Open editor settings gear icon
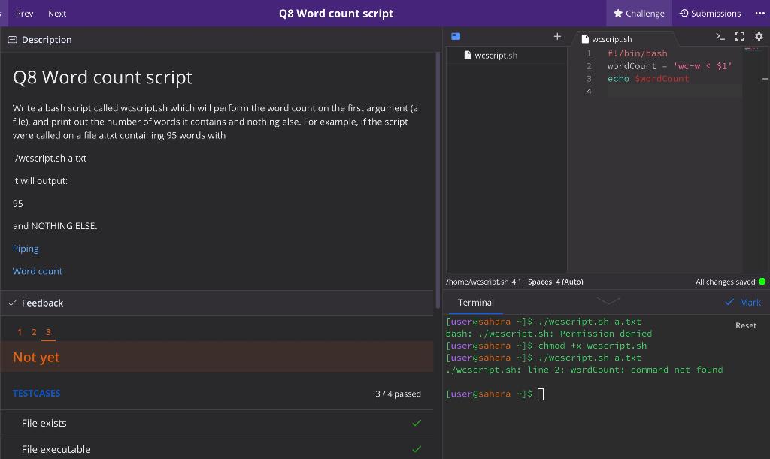 [x=758, y=36]
